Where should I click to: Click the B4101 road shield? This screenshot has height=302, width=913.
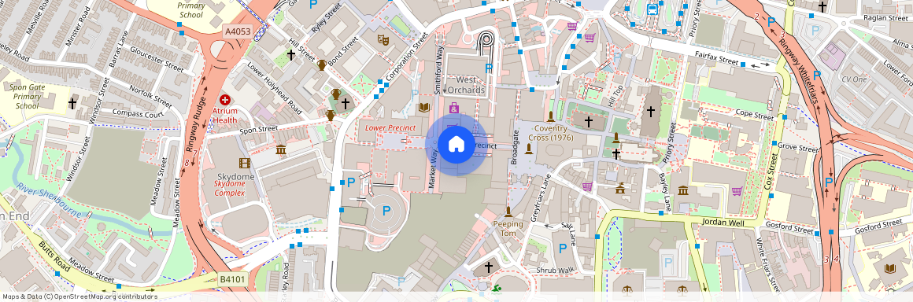[234, 280]
